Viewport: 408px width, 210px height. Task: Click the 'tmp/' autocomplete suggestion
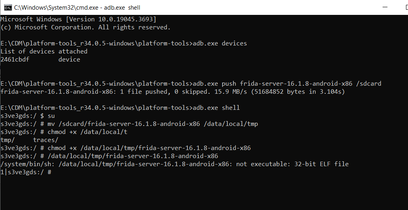8,140
